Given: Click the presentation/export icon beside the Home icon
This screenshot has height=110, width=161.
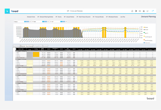Looking at the screenshot, I should click(136, 11).
